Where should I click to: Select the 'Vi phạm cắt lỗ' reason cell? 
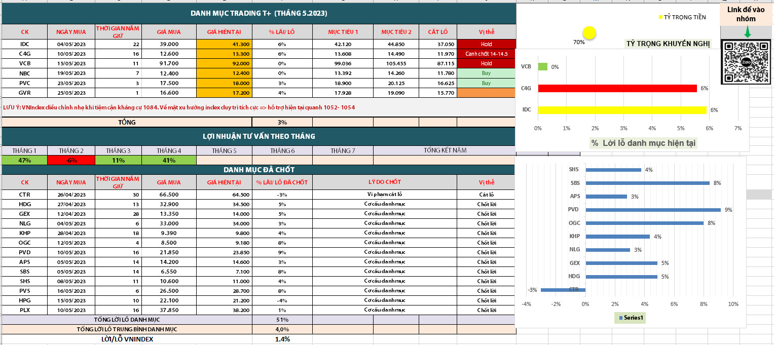[x=385, y=195]
